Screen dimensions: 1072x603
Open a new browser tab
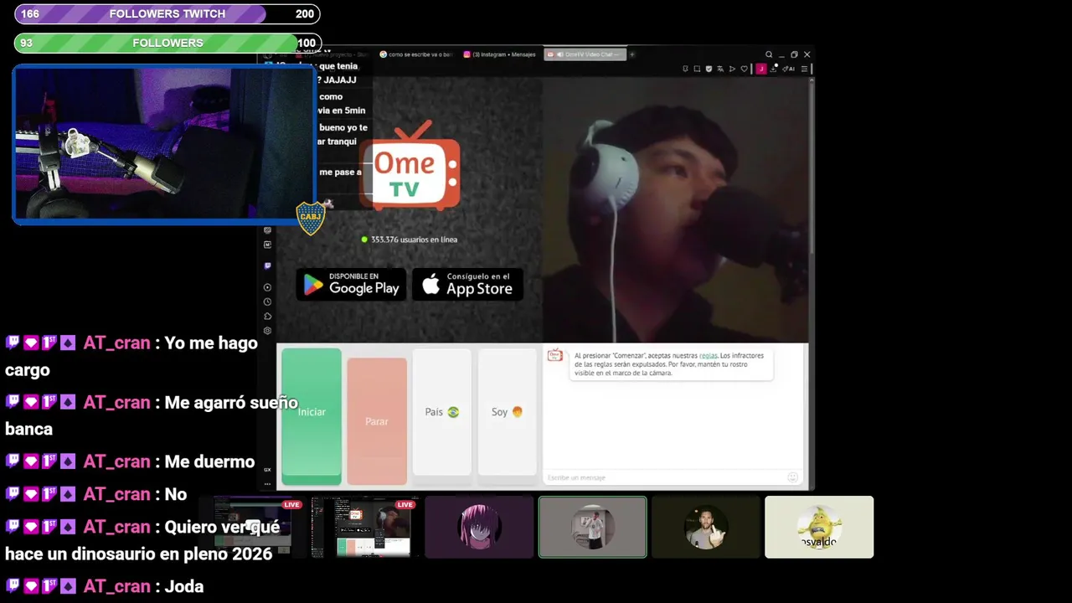tap(632, 54)
